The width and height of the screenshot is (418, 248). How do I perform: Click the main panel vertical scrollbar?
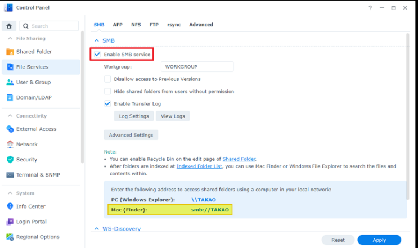click(408, 116)
